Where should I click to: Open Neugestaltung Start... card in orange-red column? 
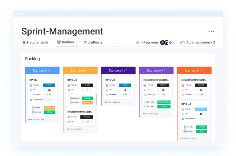click(x=194, y=80)
